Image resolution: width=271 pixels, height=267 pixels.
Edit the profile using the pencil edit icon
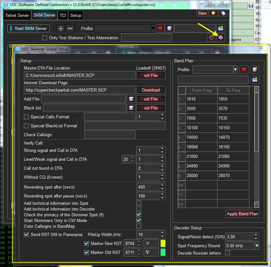(169, 28)
